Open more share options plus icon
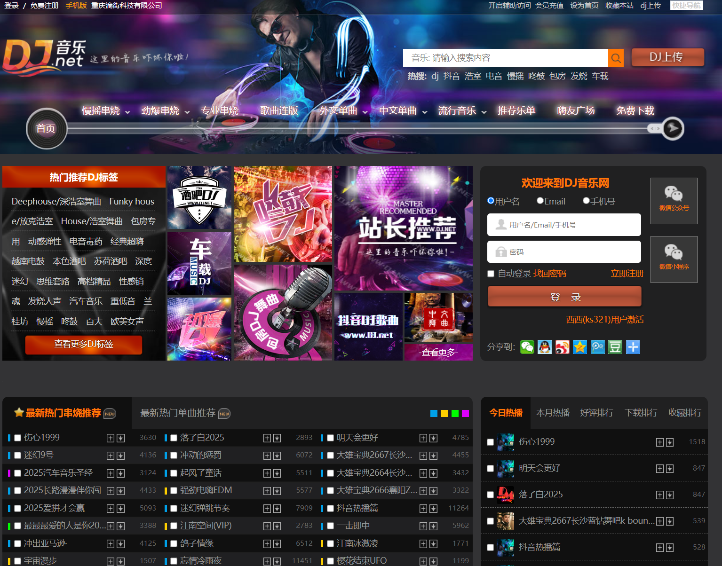 633,347
